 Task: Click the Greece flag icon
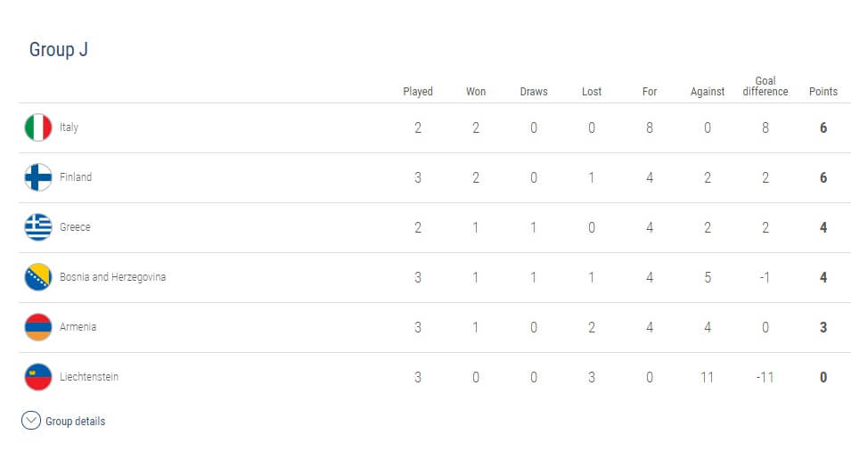click(38, 227)
